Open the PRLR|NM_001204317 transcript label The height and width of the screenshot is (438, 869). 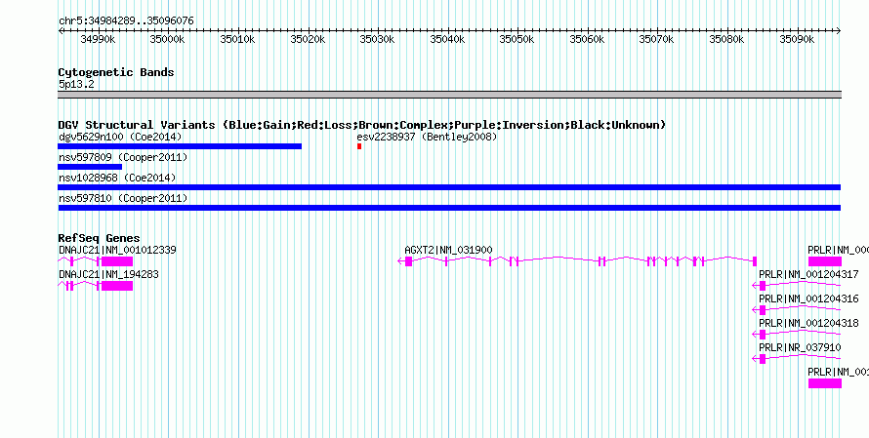(x=808, y=274)
